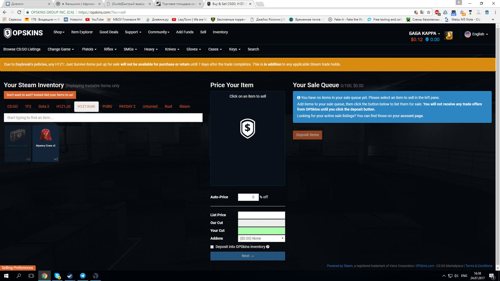The image size is (500, 281).
Task: Expand the Support dropdown menu
Action: click(x=133, y=32)
